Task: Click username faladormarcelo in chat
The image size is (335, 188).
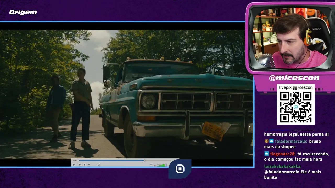Action: 291,141
